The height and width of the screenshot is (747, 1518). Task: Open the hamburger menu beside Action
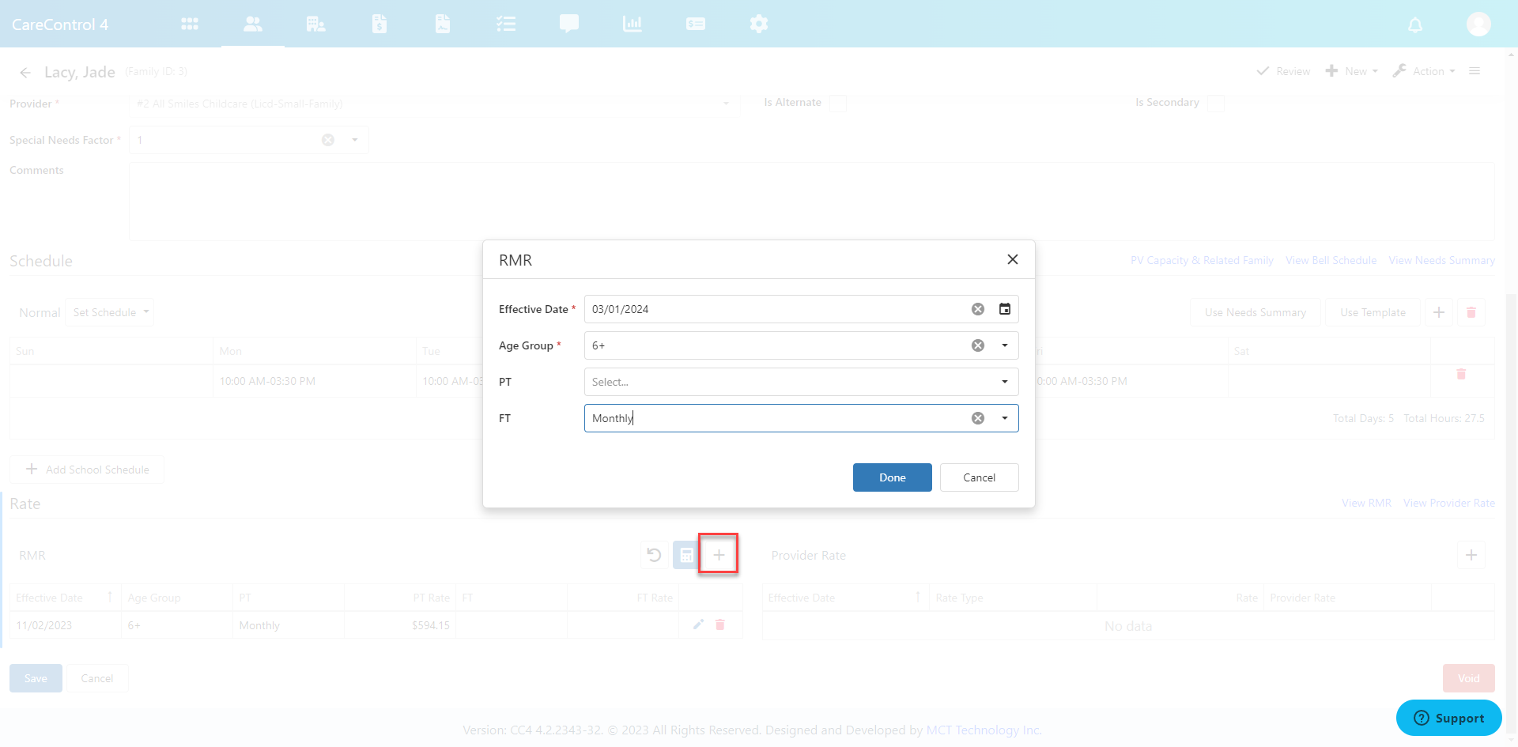(1475, 71)
